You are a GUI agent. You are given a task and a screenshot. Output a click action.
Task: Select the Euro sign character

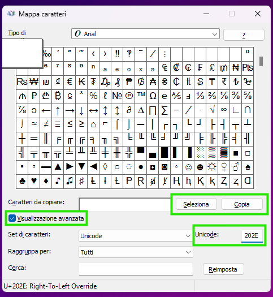pos(70,82)
